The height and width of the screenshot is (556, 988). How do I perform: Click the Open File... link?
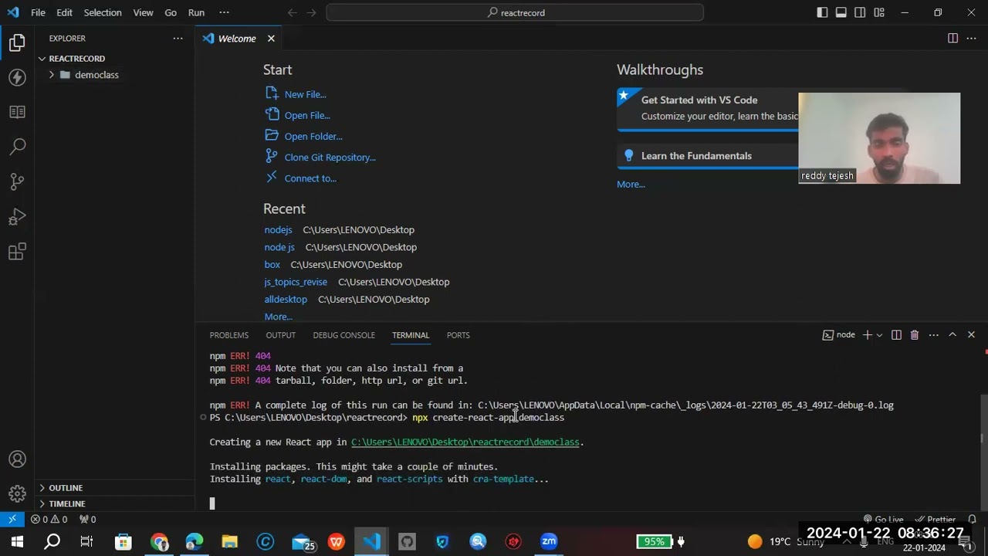[307, 115]
